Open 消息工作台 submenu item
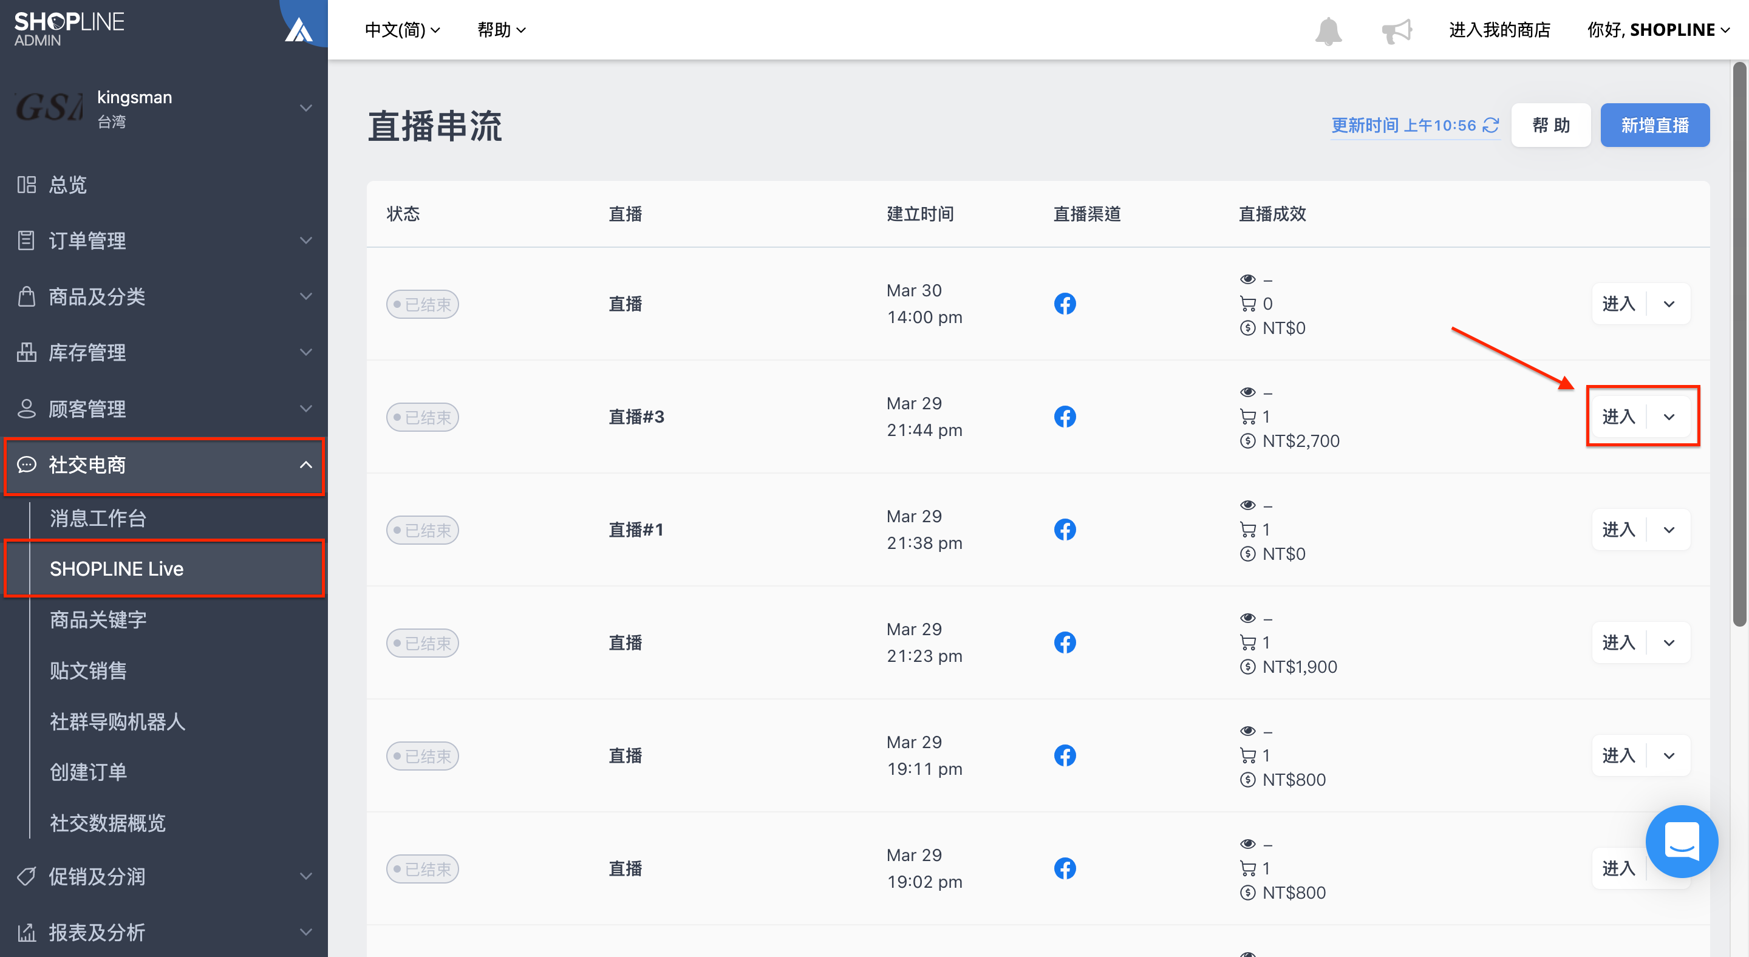This screenshot has height=957, width=1749. (x=98, y=518)
